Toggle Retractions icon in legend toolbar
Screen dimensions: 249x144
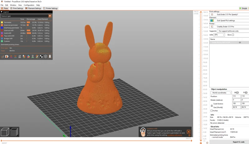click(x=11, y=56)
